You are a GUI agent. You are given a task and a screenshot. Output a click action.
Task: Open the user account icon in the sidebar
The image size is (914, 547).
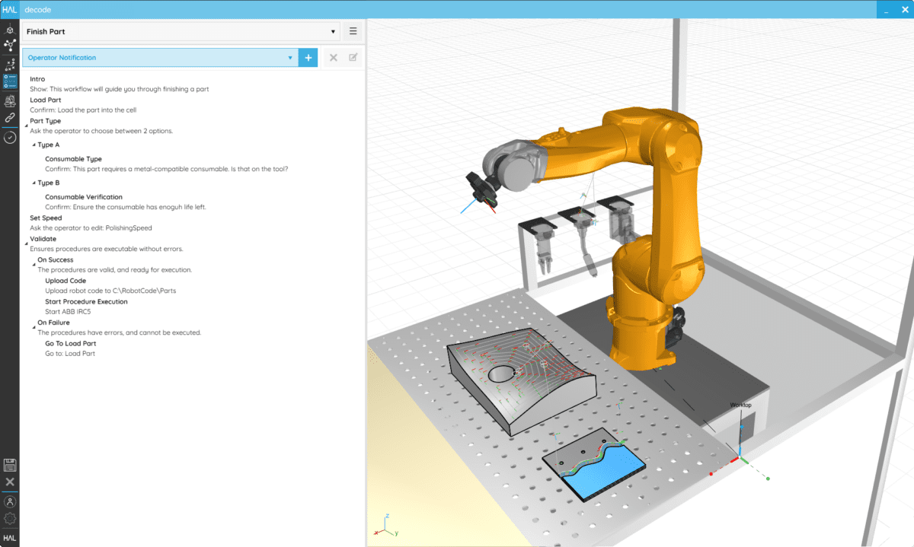coord(10,500)
